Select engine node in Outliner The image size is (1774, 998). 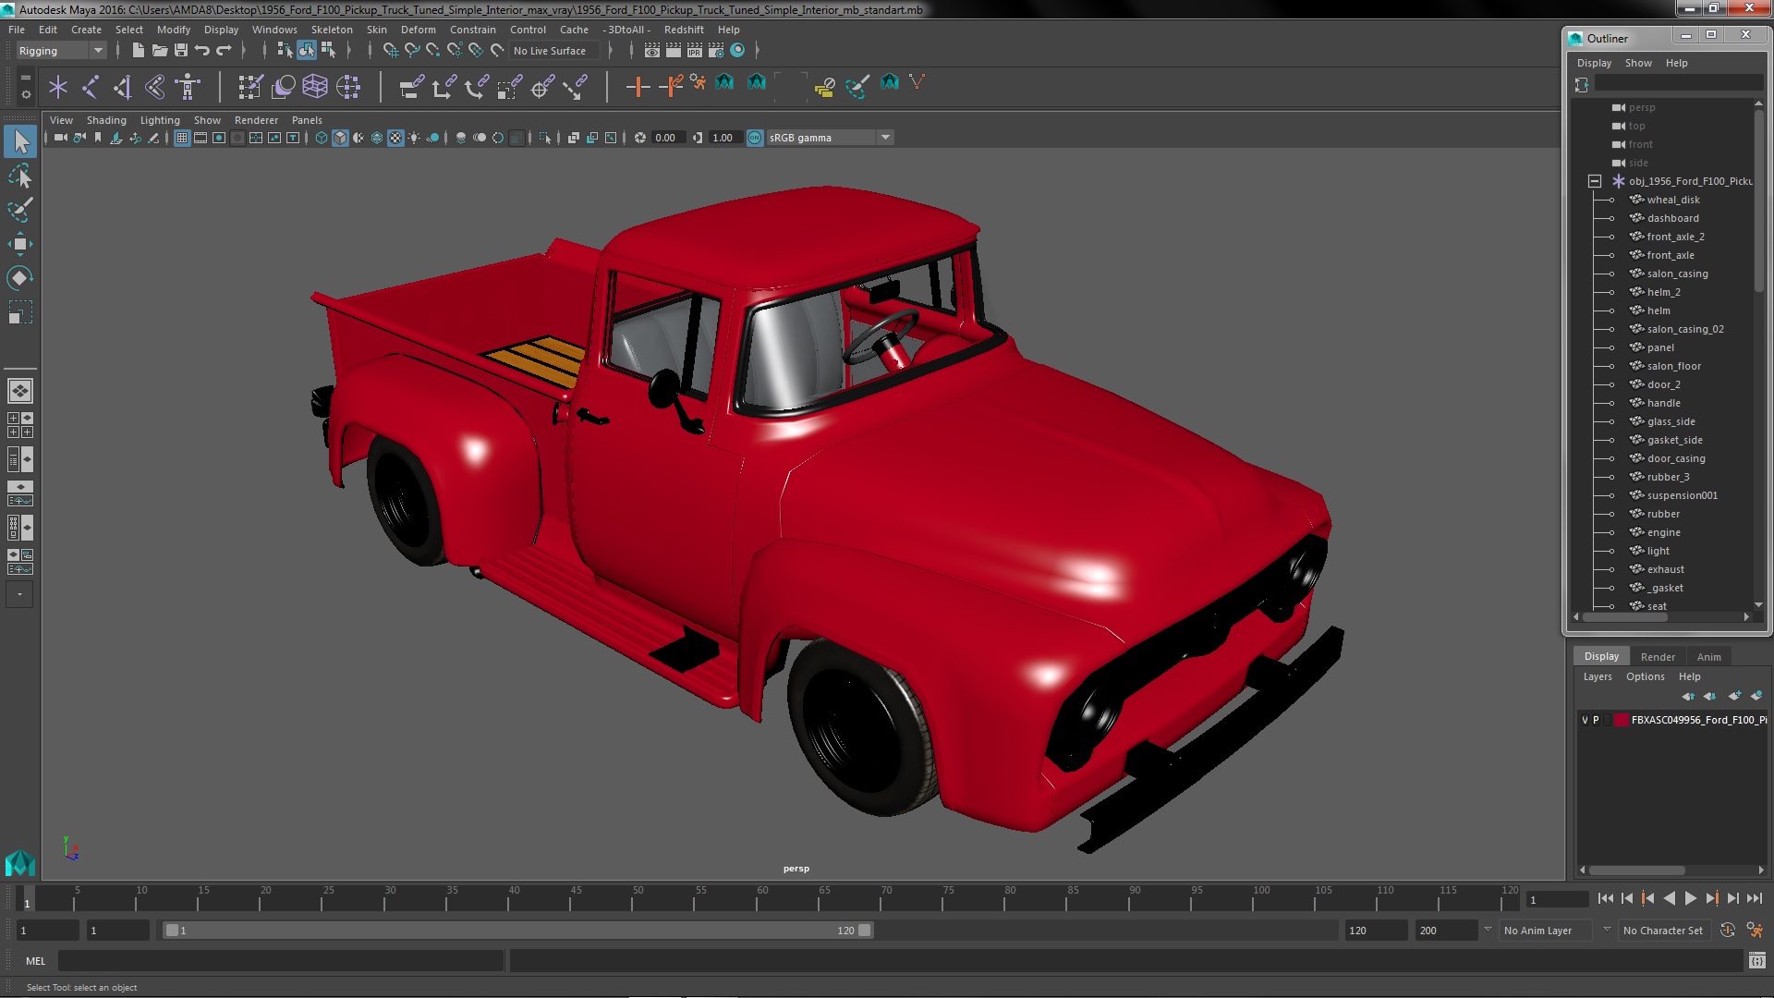(1663, 532)
